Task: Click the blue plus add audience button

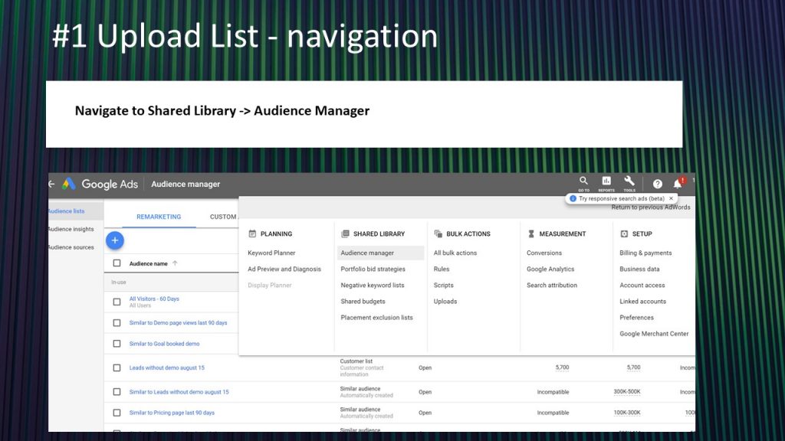Action: (115, 240)
